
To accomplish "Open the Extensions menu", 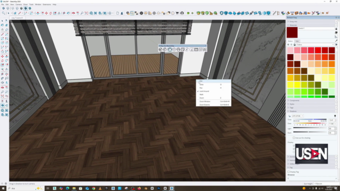I will (47, 4).
